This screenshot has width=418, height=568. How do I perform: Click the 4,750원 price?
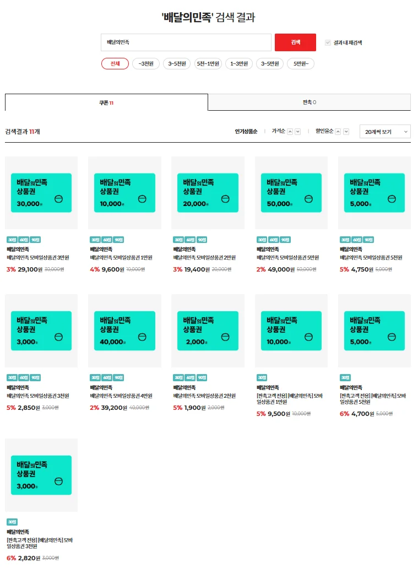(362, 269)
